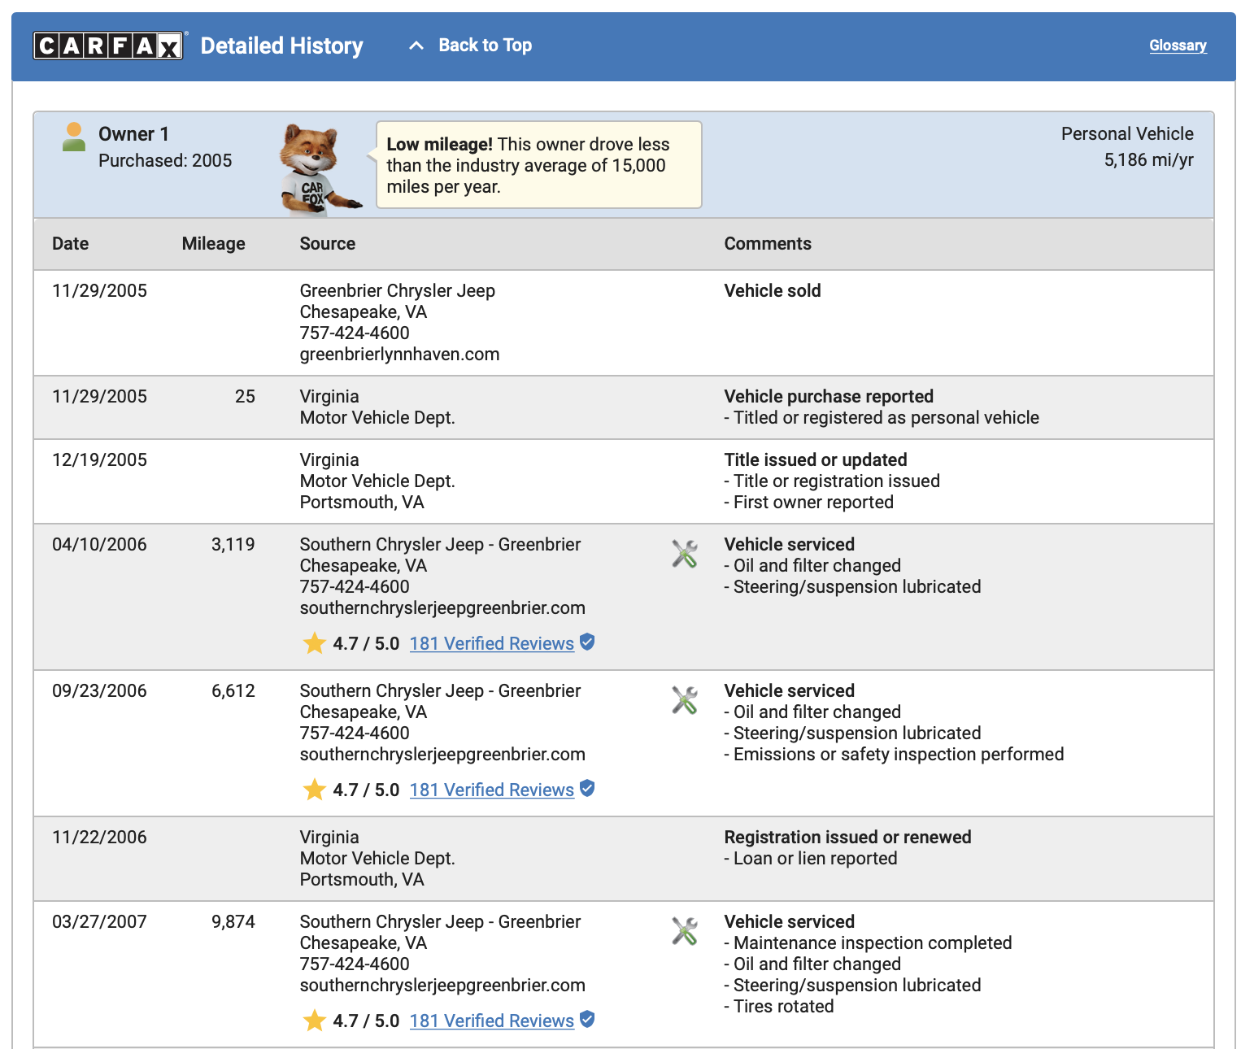This screenshot has height=1049, width=1241.
Task: Open 181 Verified Reviews in 04/10/2006 row
Action: click(x=491, y=643)
